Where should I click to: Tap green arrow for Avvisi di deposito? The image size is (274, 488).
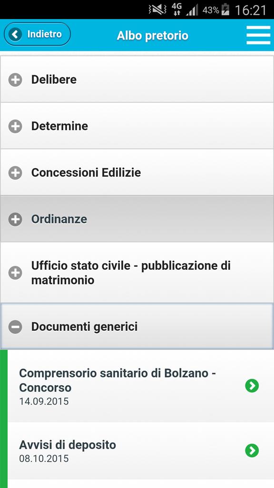[x=252, y=450]
